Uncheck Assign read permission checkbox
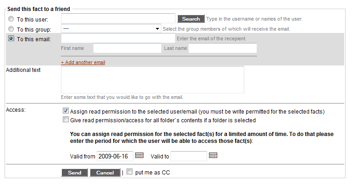The width and height of the screenshot is (352, 185). [x=66, y=111]
